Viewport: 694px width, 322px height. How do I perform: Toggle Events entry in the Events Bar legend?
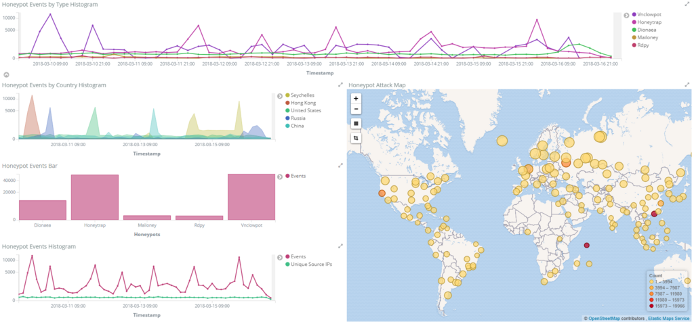295,176
